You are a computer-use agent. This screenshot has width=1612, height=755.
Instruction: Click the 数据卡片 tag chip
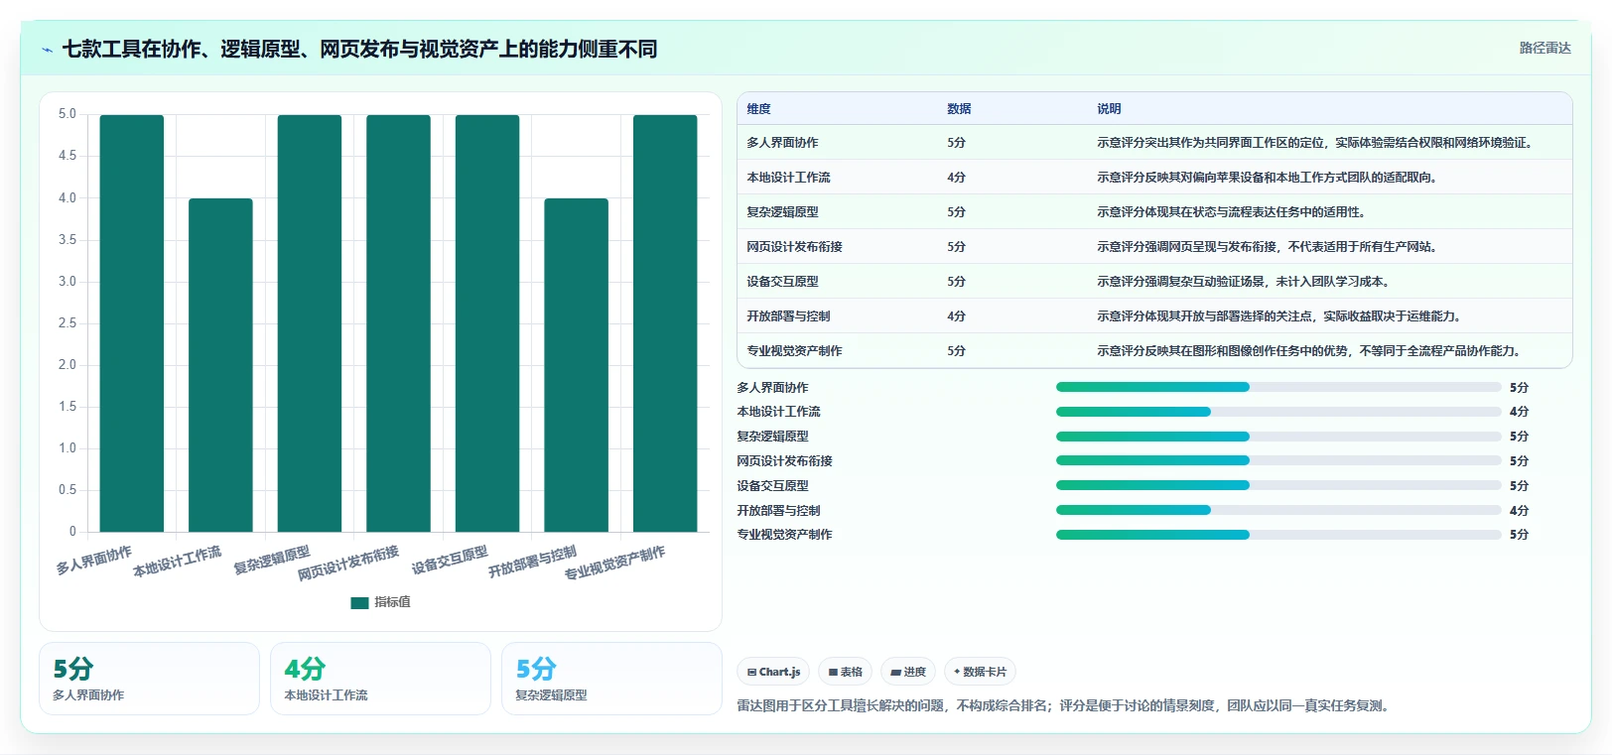tap(980, 672)
